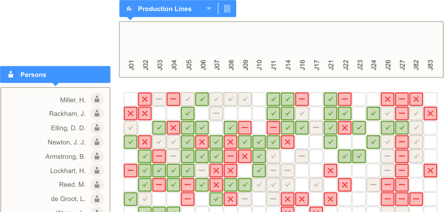444x212 pixels.
Task: Click the avatar icon next to Elling, D. D.
Action: [97, 128]
